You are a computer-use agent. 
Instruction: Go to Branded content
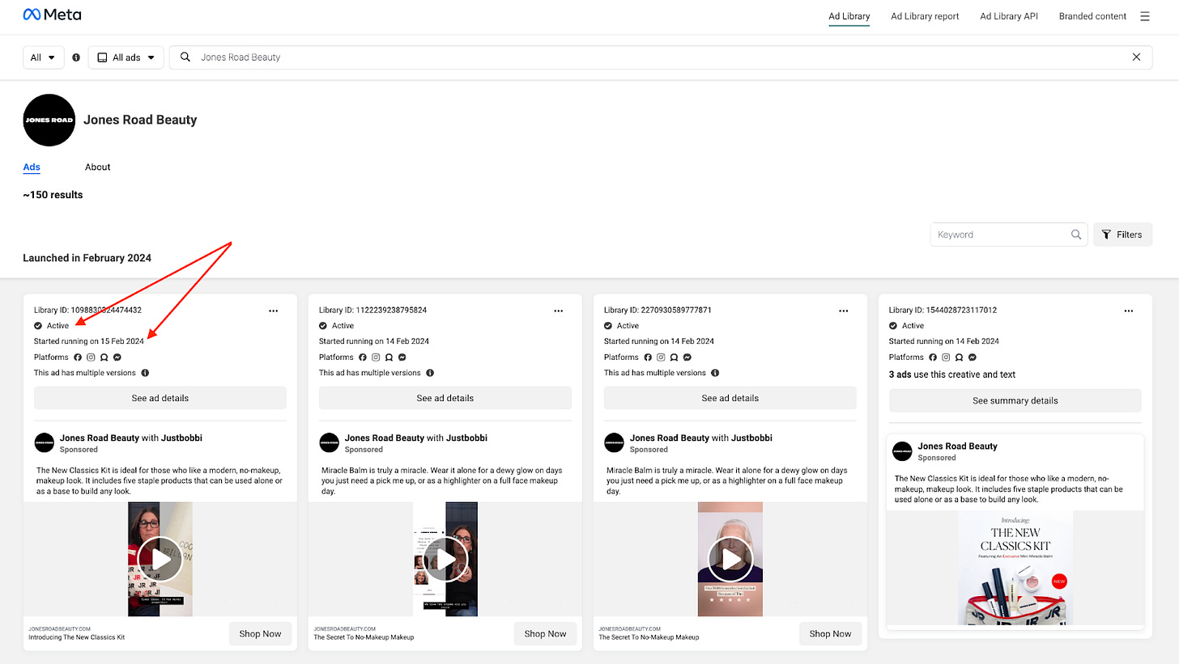pyautogui.click(x=1092, y=16)
